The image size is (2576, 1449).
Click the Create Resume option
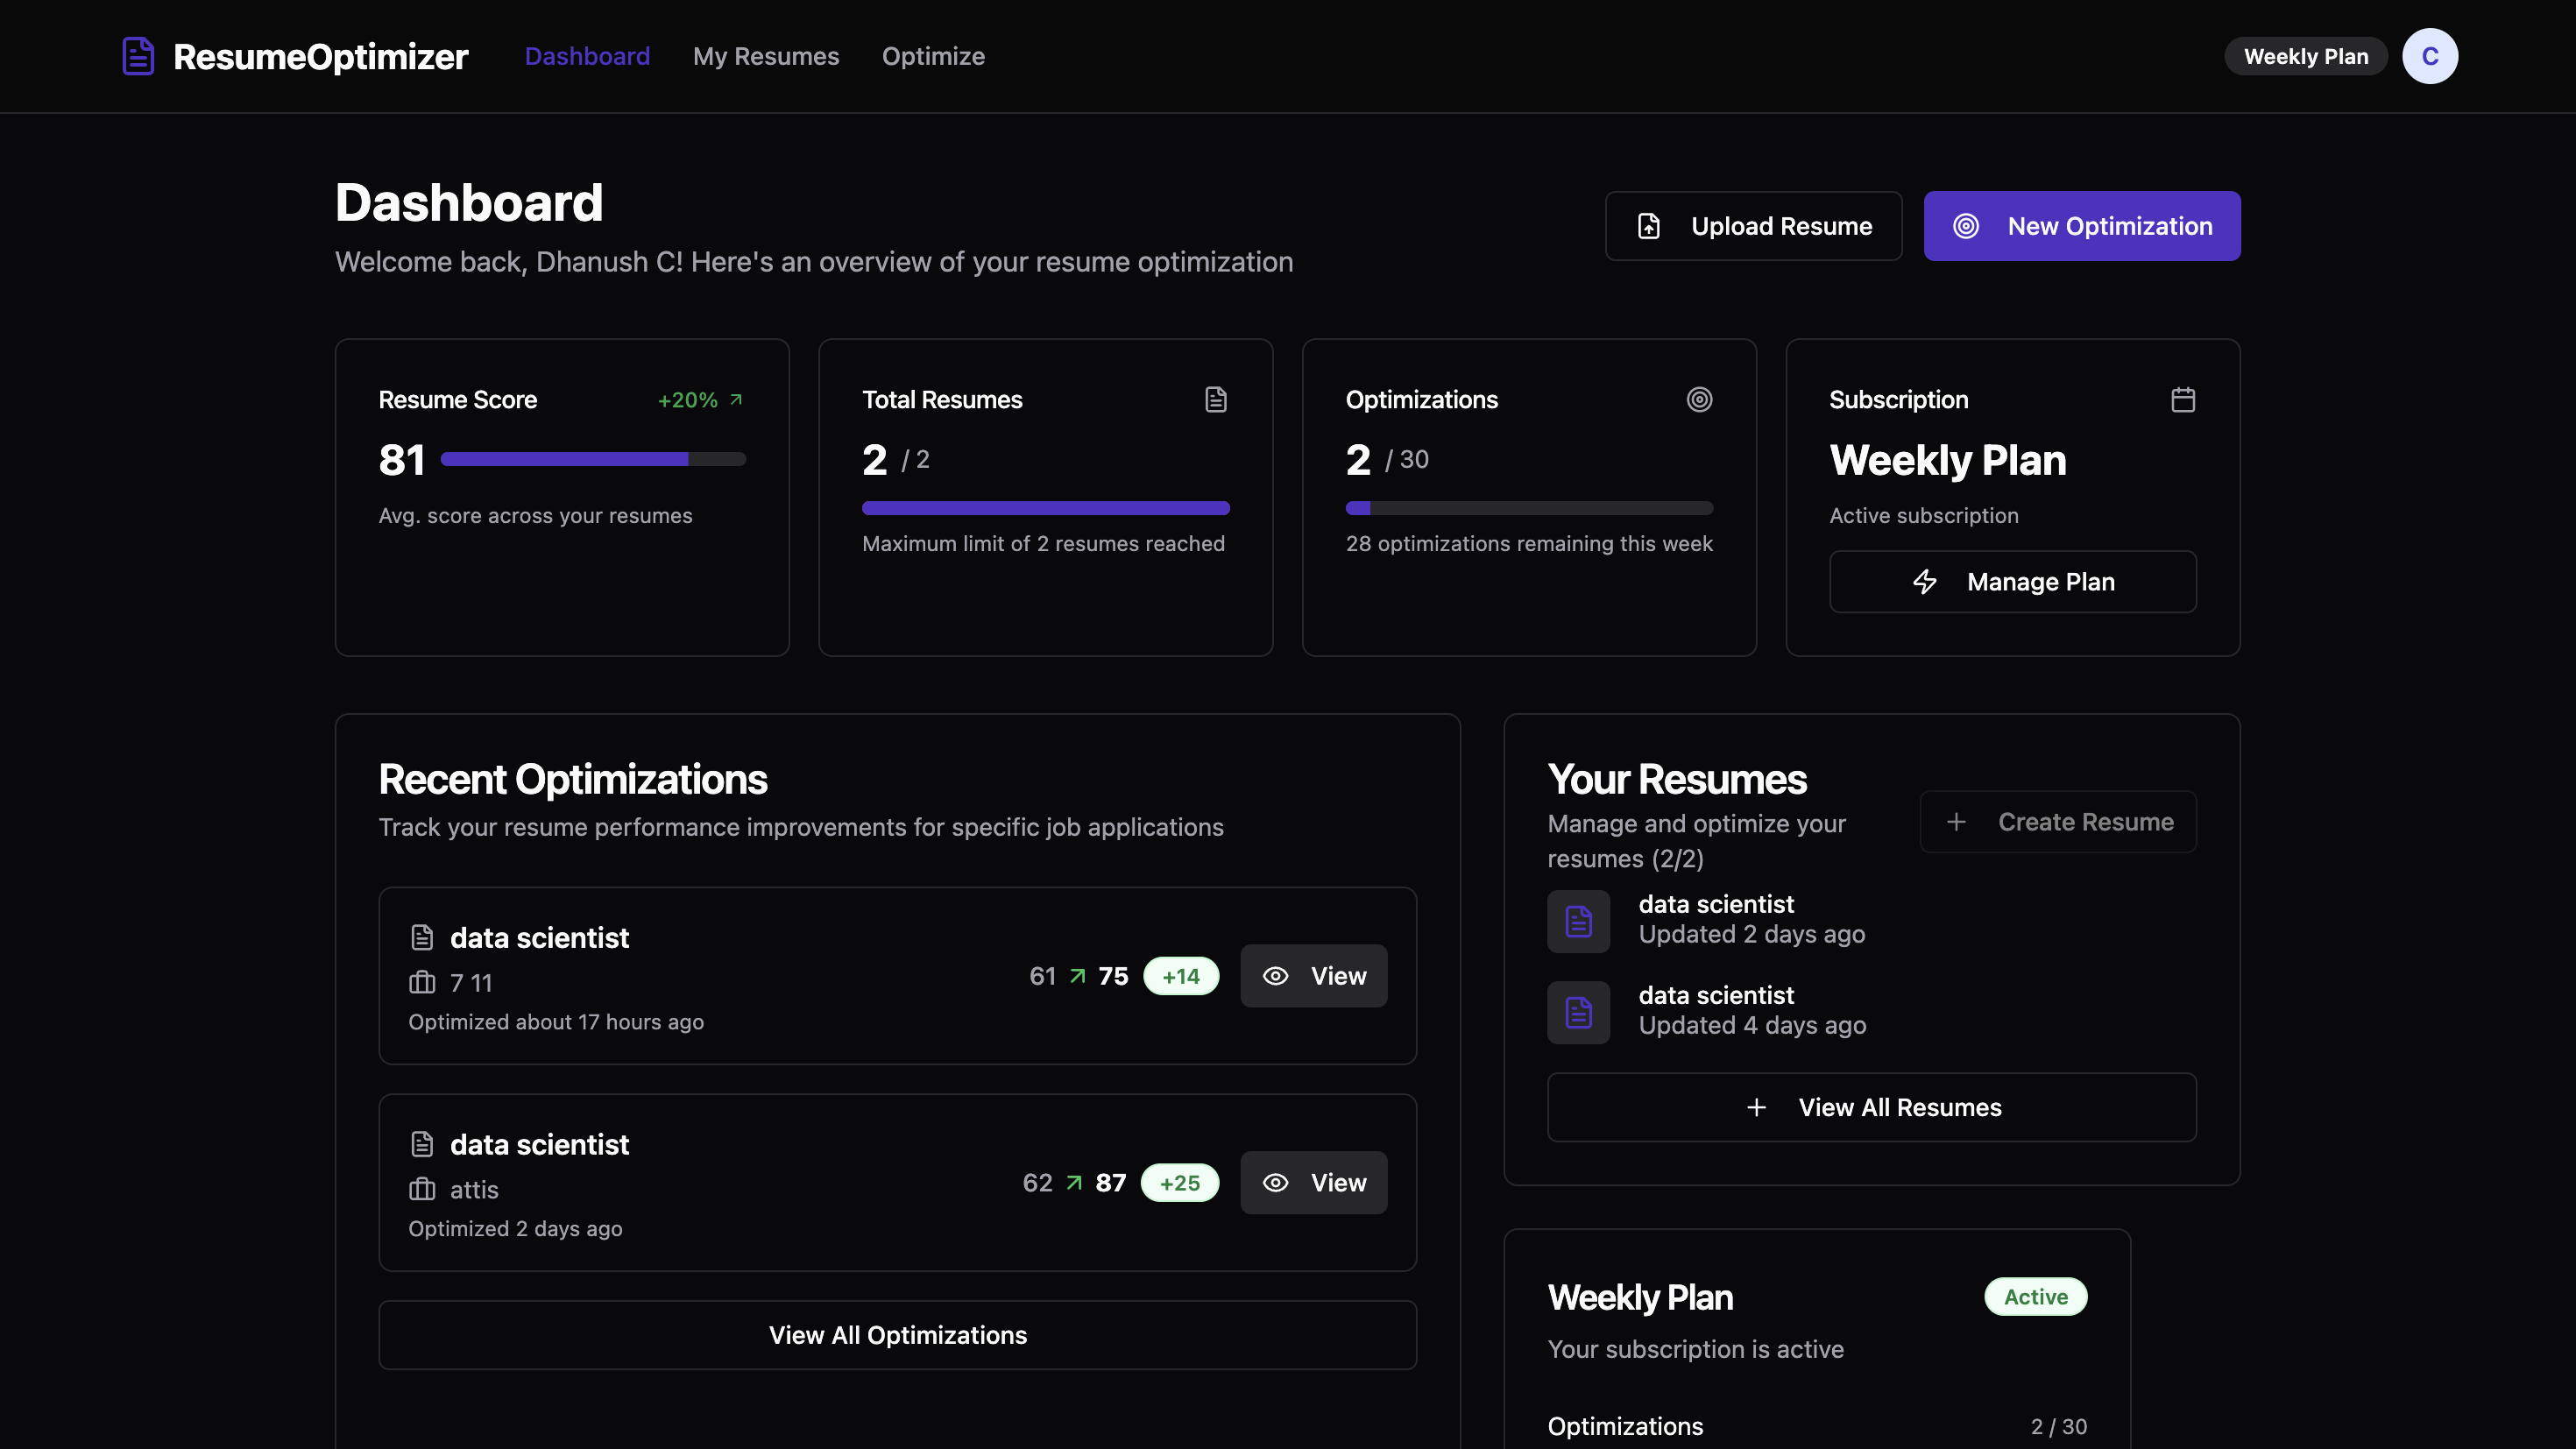pyautogui.click(x=2058, y=821)
